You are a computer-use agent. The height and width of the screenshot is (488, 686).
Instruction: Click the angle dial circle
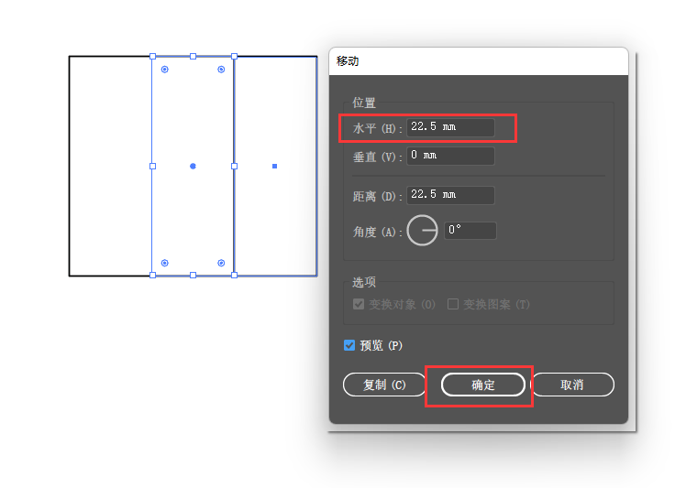422,230
